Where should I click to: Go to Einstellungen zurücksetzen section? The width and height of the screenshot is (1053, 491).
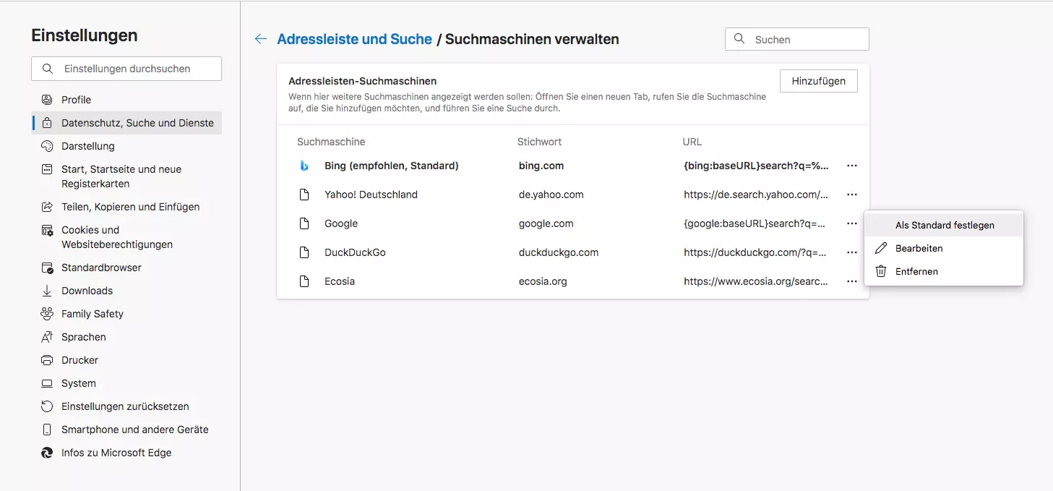[x=125, y=406]
